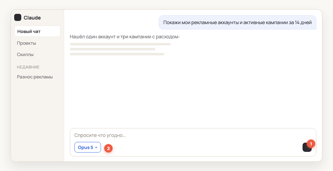The height and width of the screenshot is (171, 333).
Task: Click the Claude logo icon
Action: pos(18,17)
